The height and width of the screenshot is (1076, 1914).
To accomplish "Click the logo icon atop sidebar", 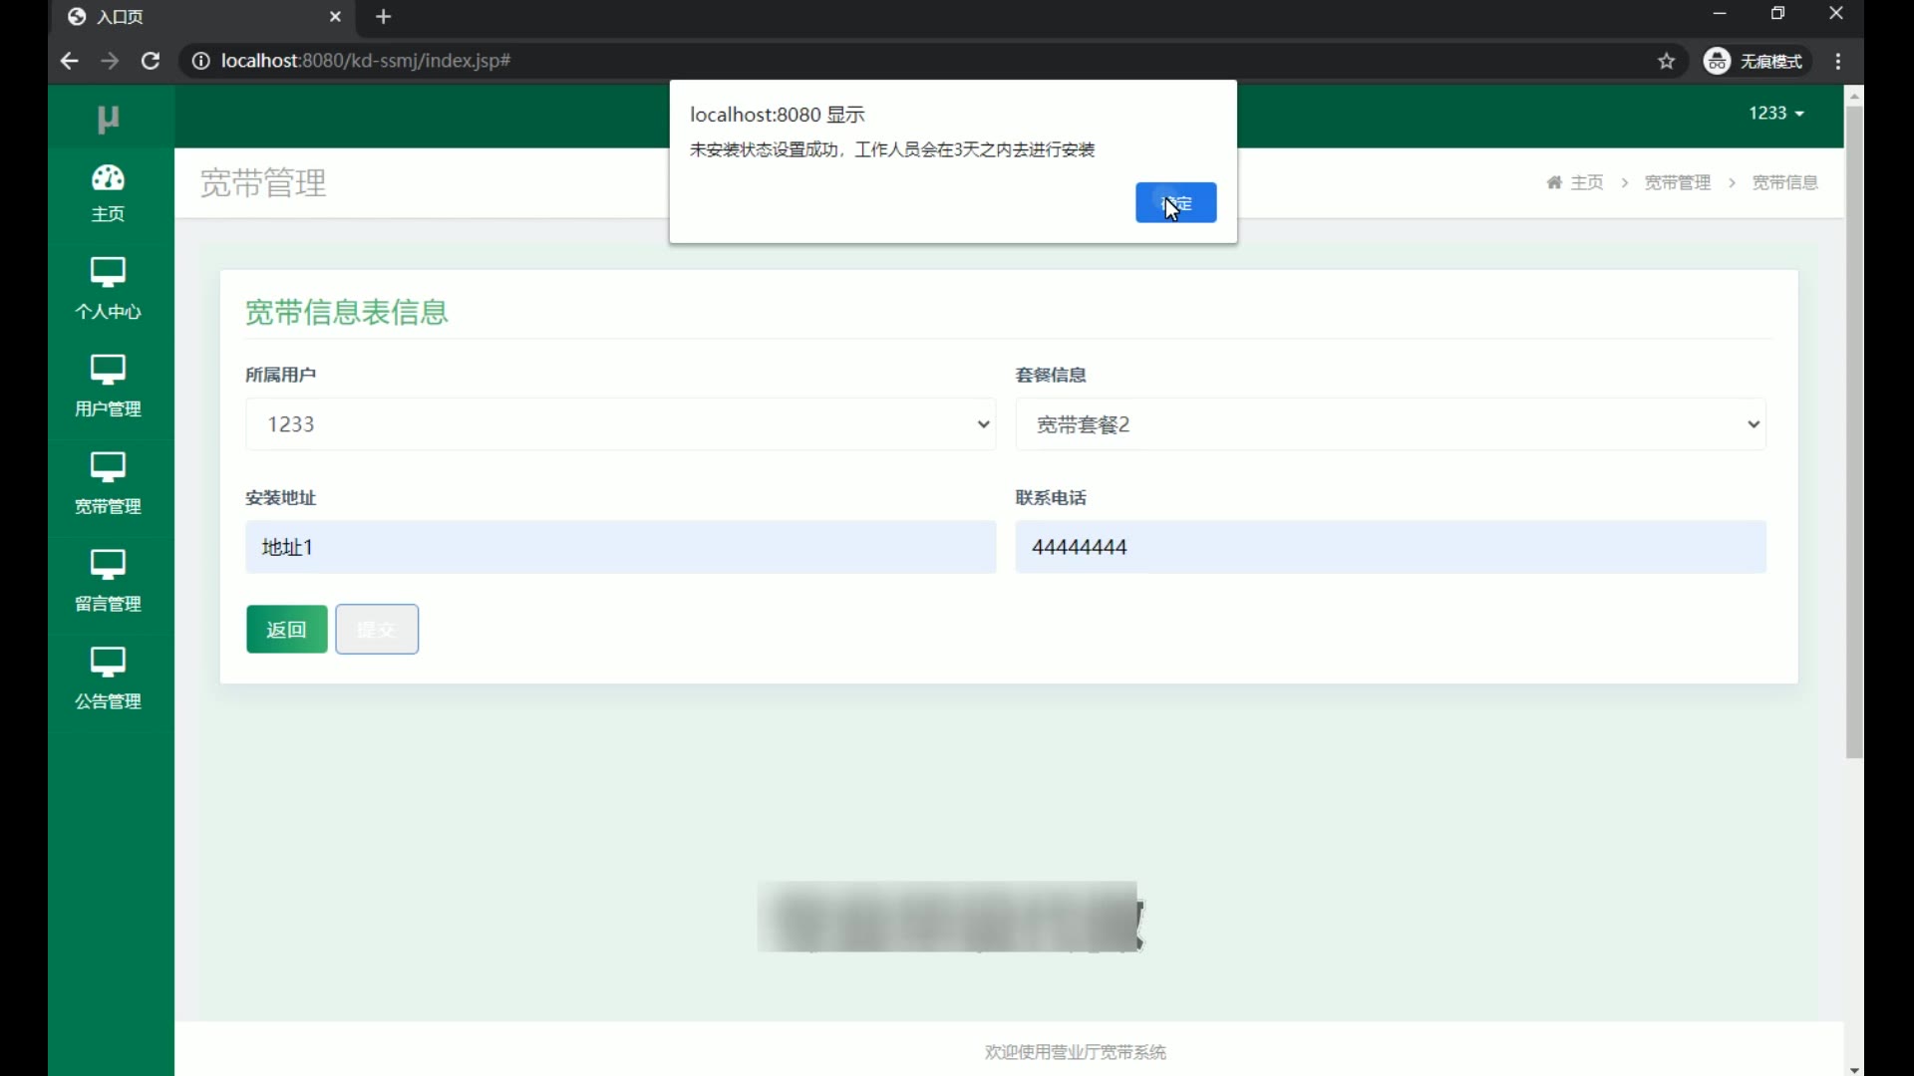I will coord(108,119).
